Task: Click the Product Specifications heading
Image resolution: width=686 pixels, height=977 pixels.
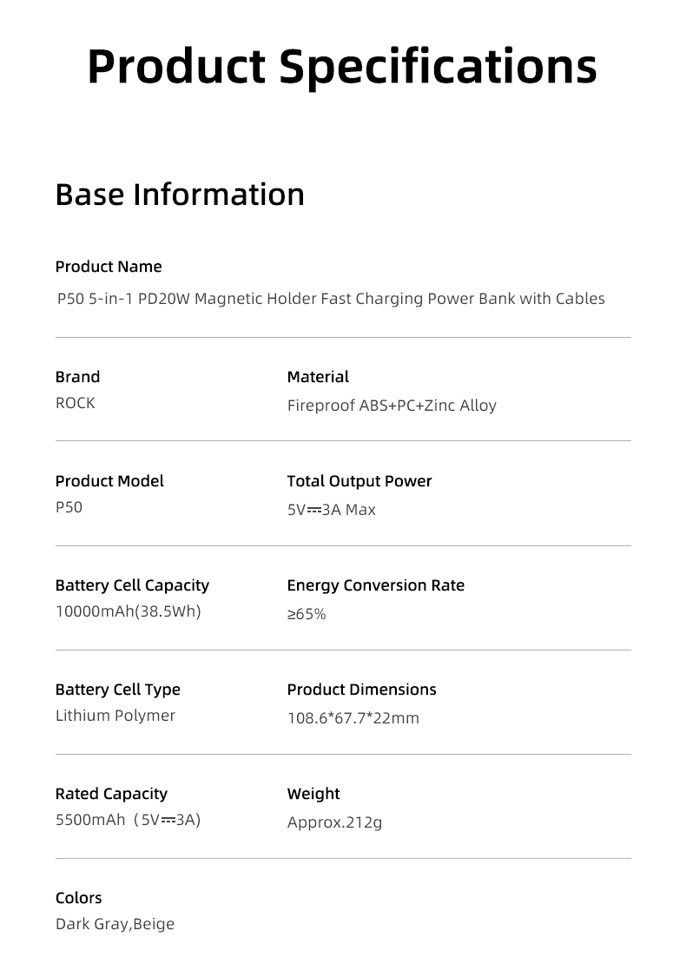Action: 342,66
